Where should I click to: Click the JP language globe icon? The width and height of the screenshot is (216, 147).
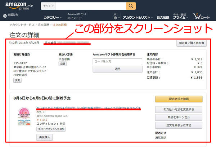(x=116, y=18)
